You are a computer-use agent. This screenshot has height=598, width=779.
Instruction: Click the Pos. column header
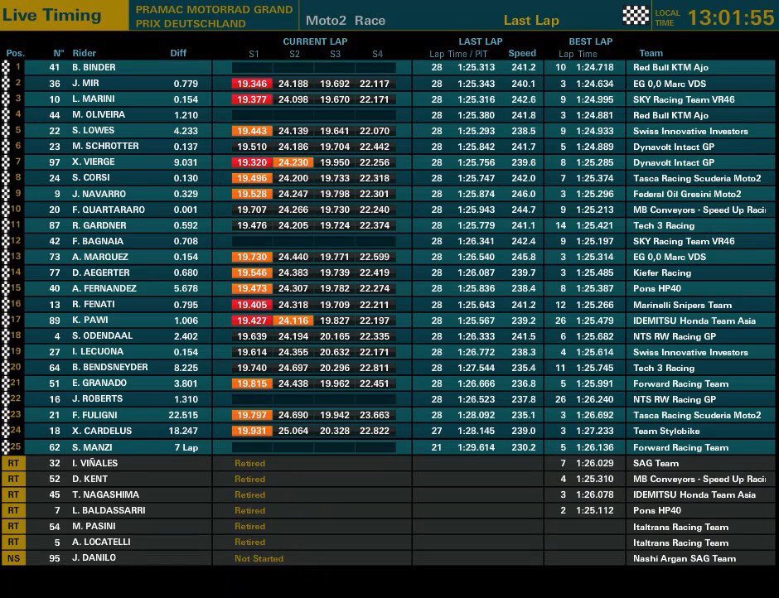point(15,53)
